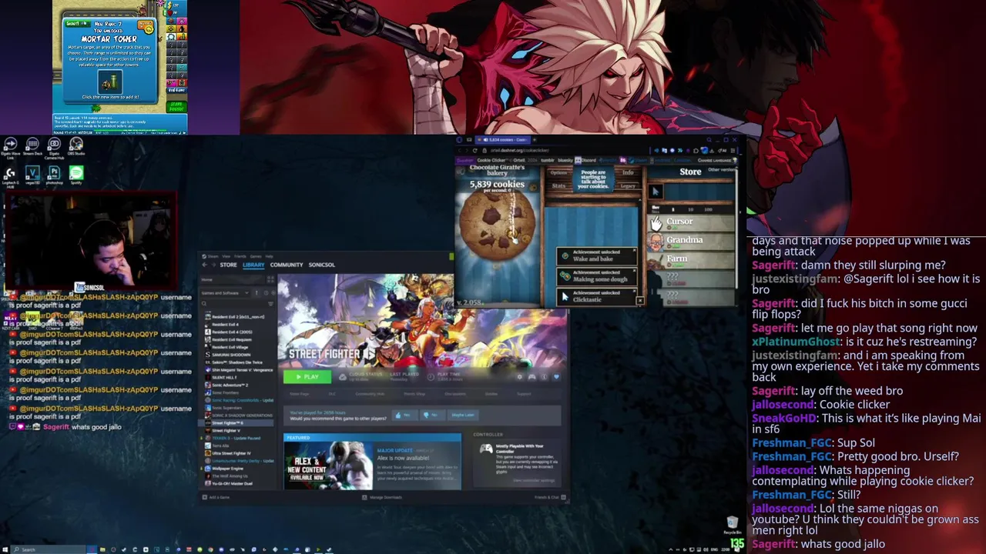Choose Maybe Later for recommendation

click(463, 415)
